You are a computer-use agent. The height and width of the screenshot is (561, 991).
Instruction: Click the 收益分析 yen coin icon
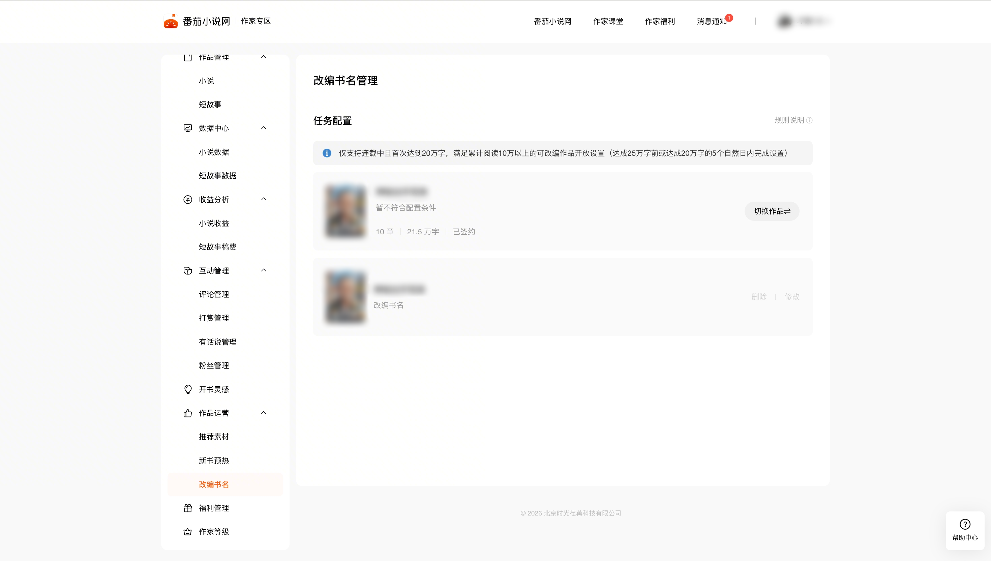point(187,200)
